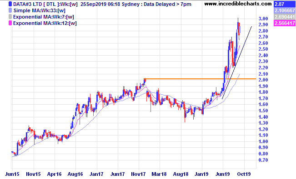Click the Apr16 date axis label
The height and width of the screenshot is (179, 296).
click(55, 174)
